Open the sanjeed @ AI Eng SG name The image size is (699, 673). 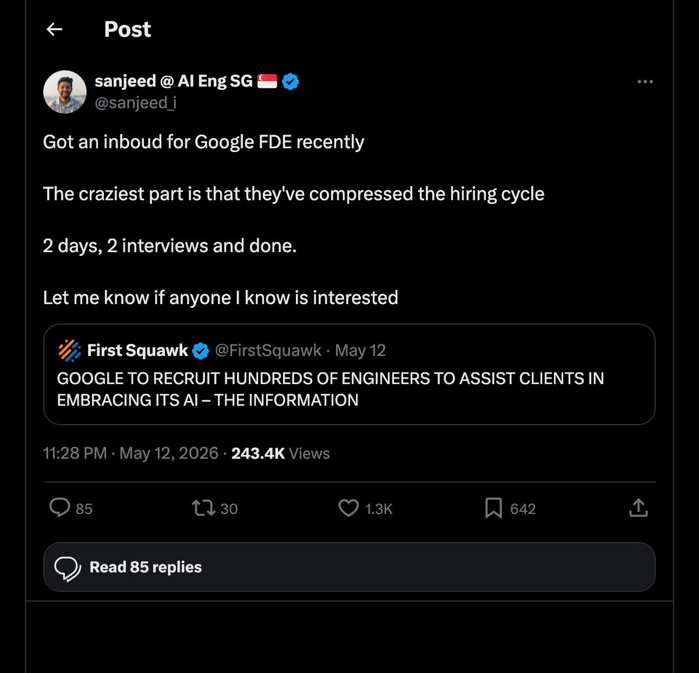pyautogui.click(x=174, y=81)
